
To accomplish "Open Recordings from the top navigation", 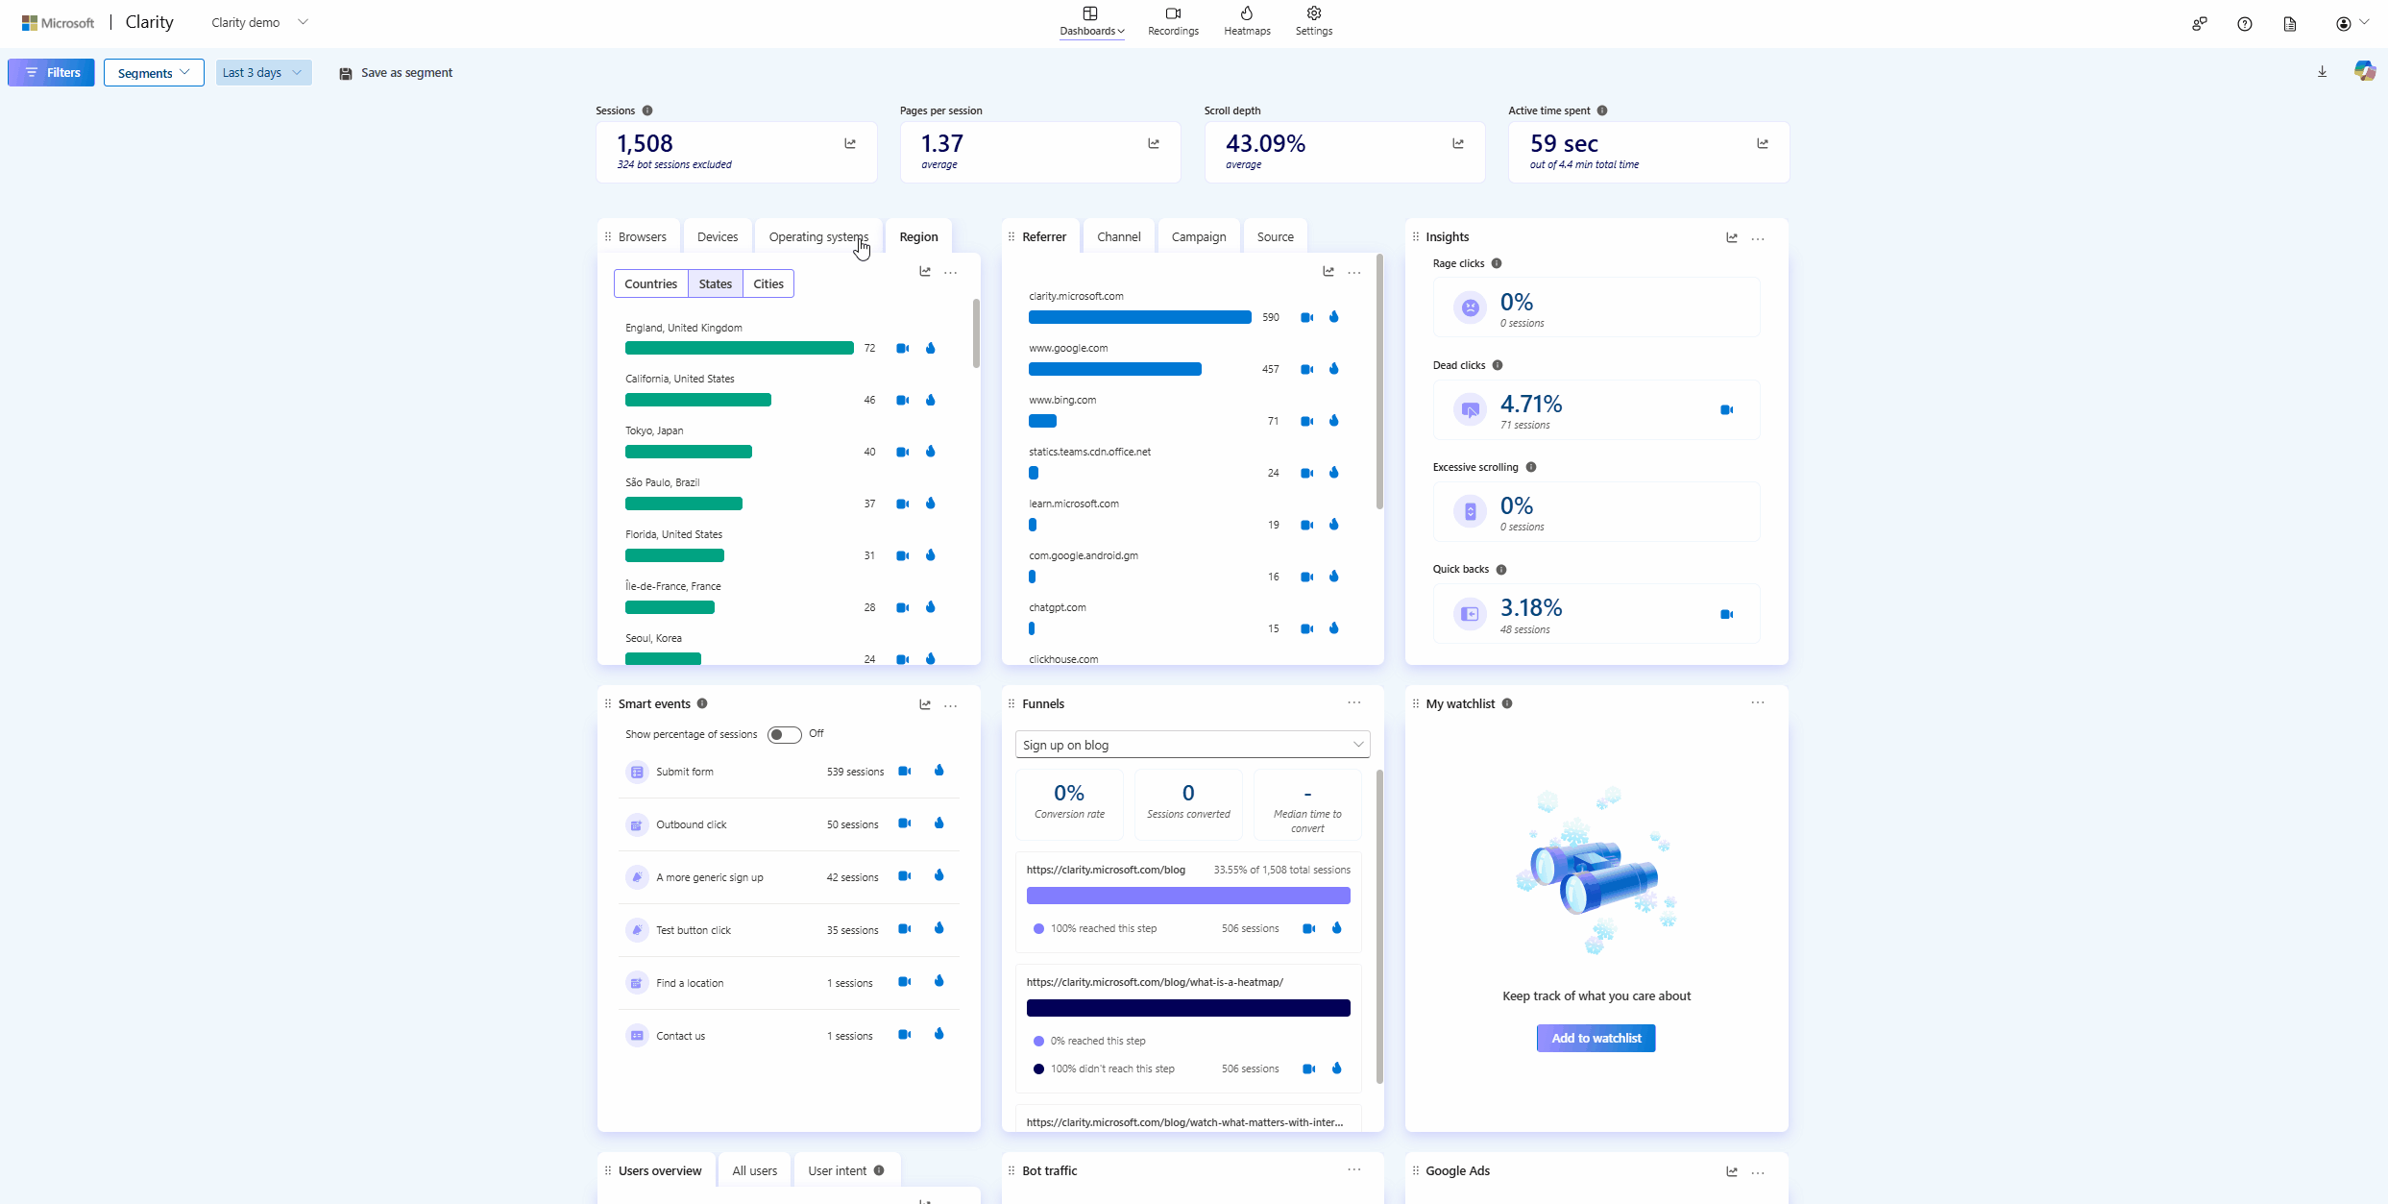I will click(x=1173, y=21).
